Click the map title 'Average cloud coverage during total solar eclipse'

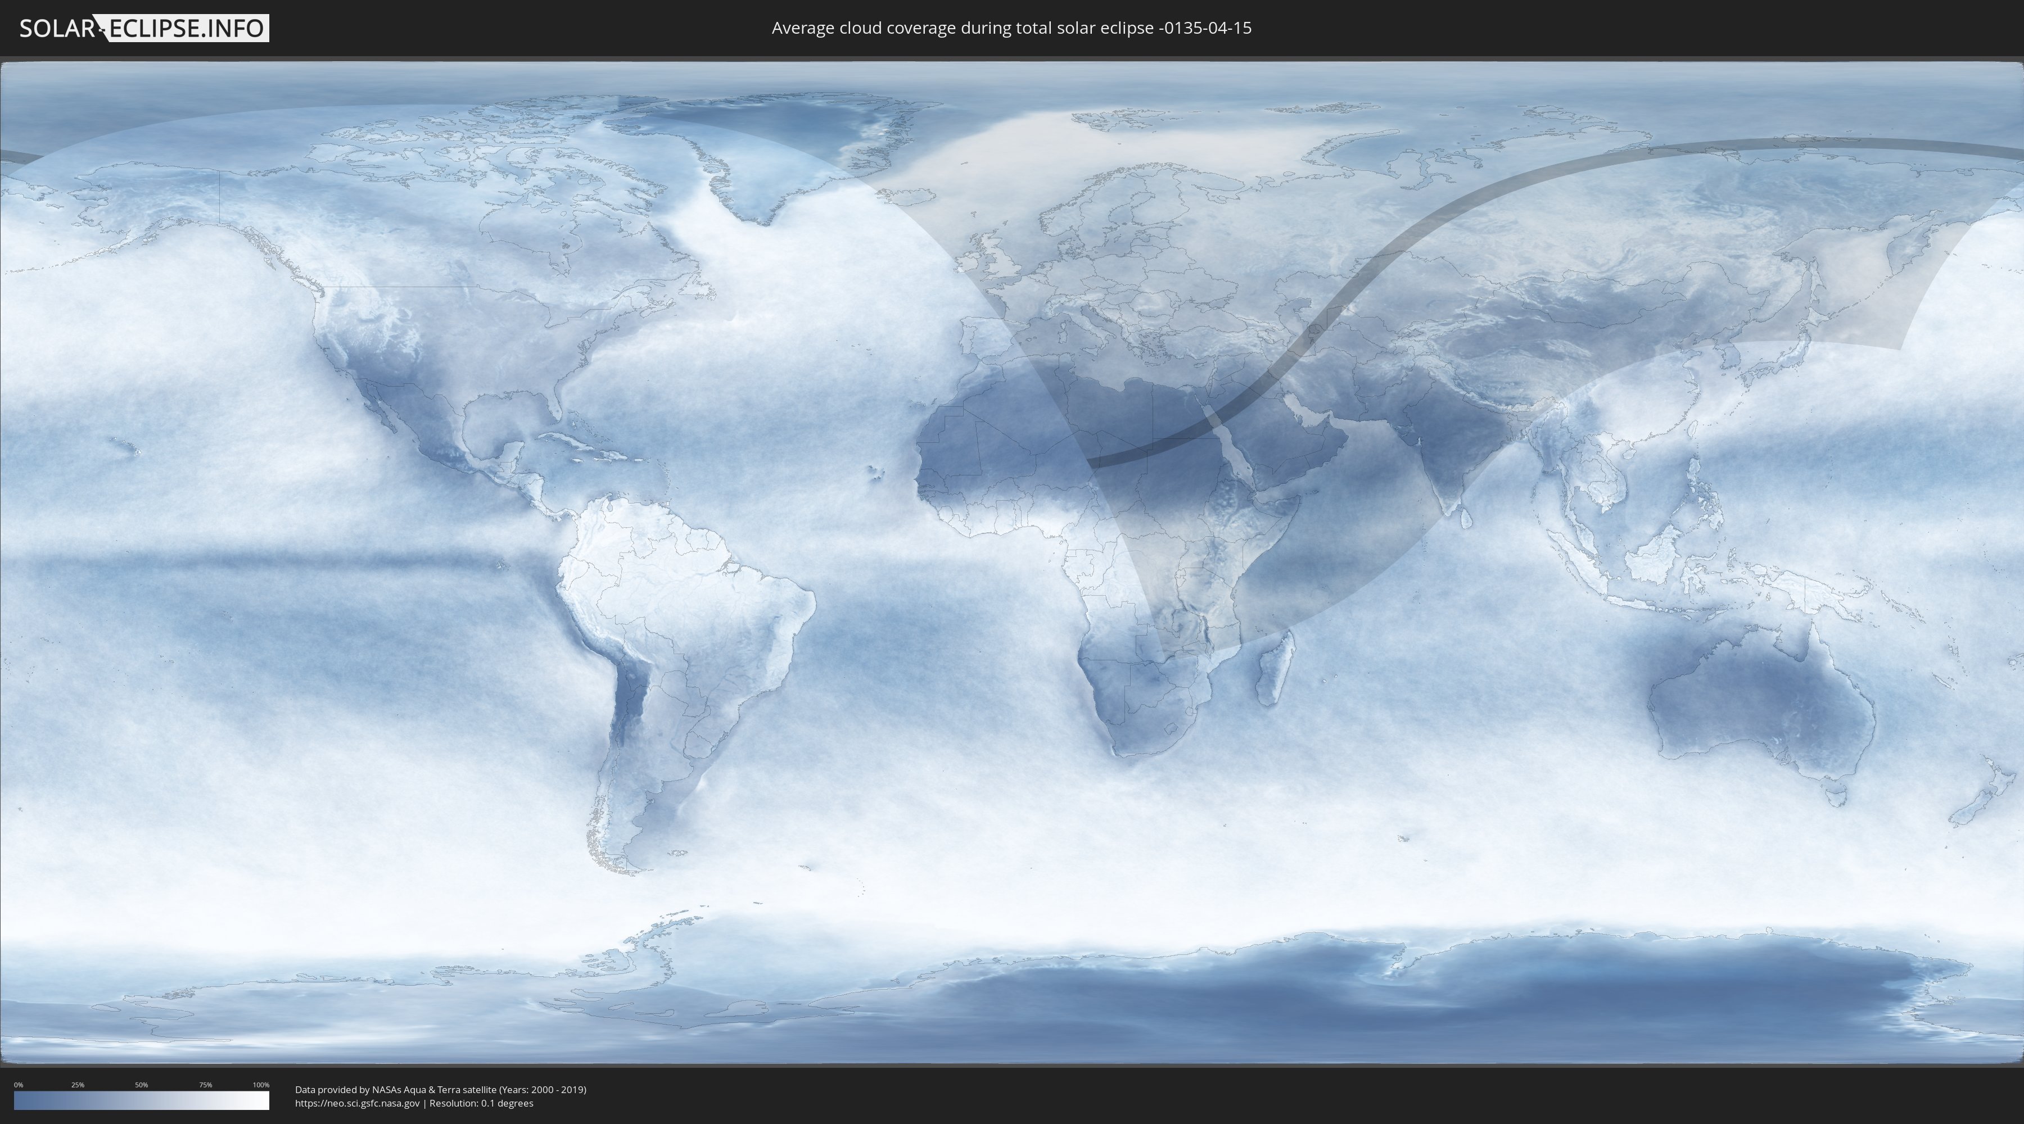(x=963, y=28)
